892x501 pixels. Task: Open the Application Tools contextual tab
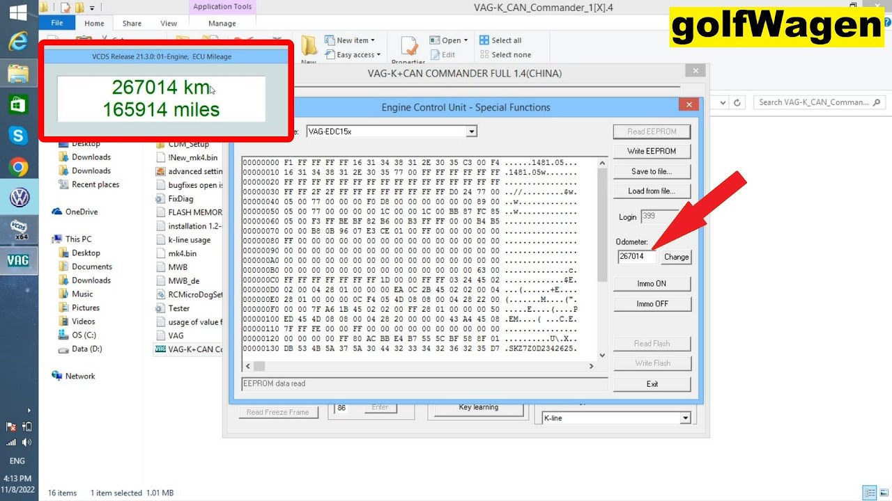tap(222, 7)
